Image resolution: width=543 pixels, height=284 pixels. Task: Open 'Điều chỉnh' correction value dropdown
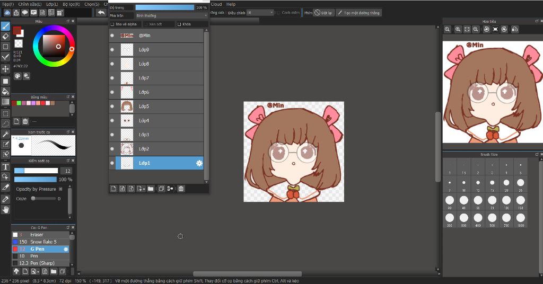(x=260, y=13)
